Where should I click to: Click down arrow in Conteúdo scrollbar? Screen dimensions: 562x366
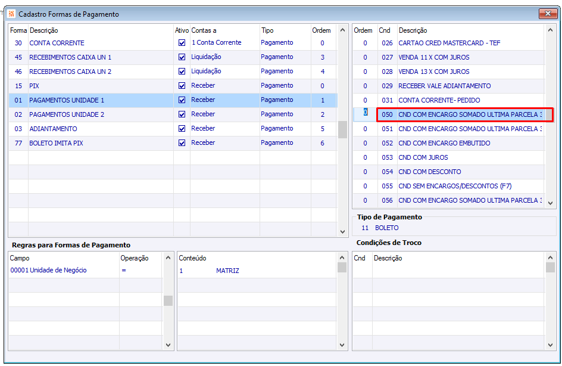click(342, 345)
